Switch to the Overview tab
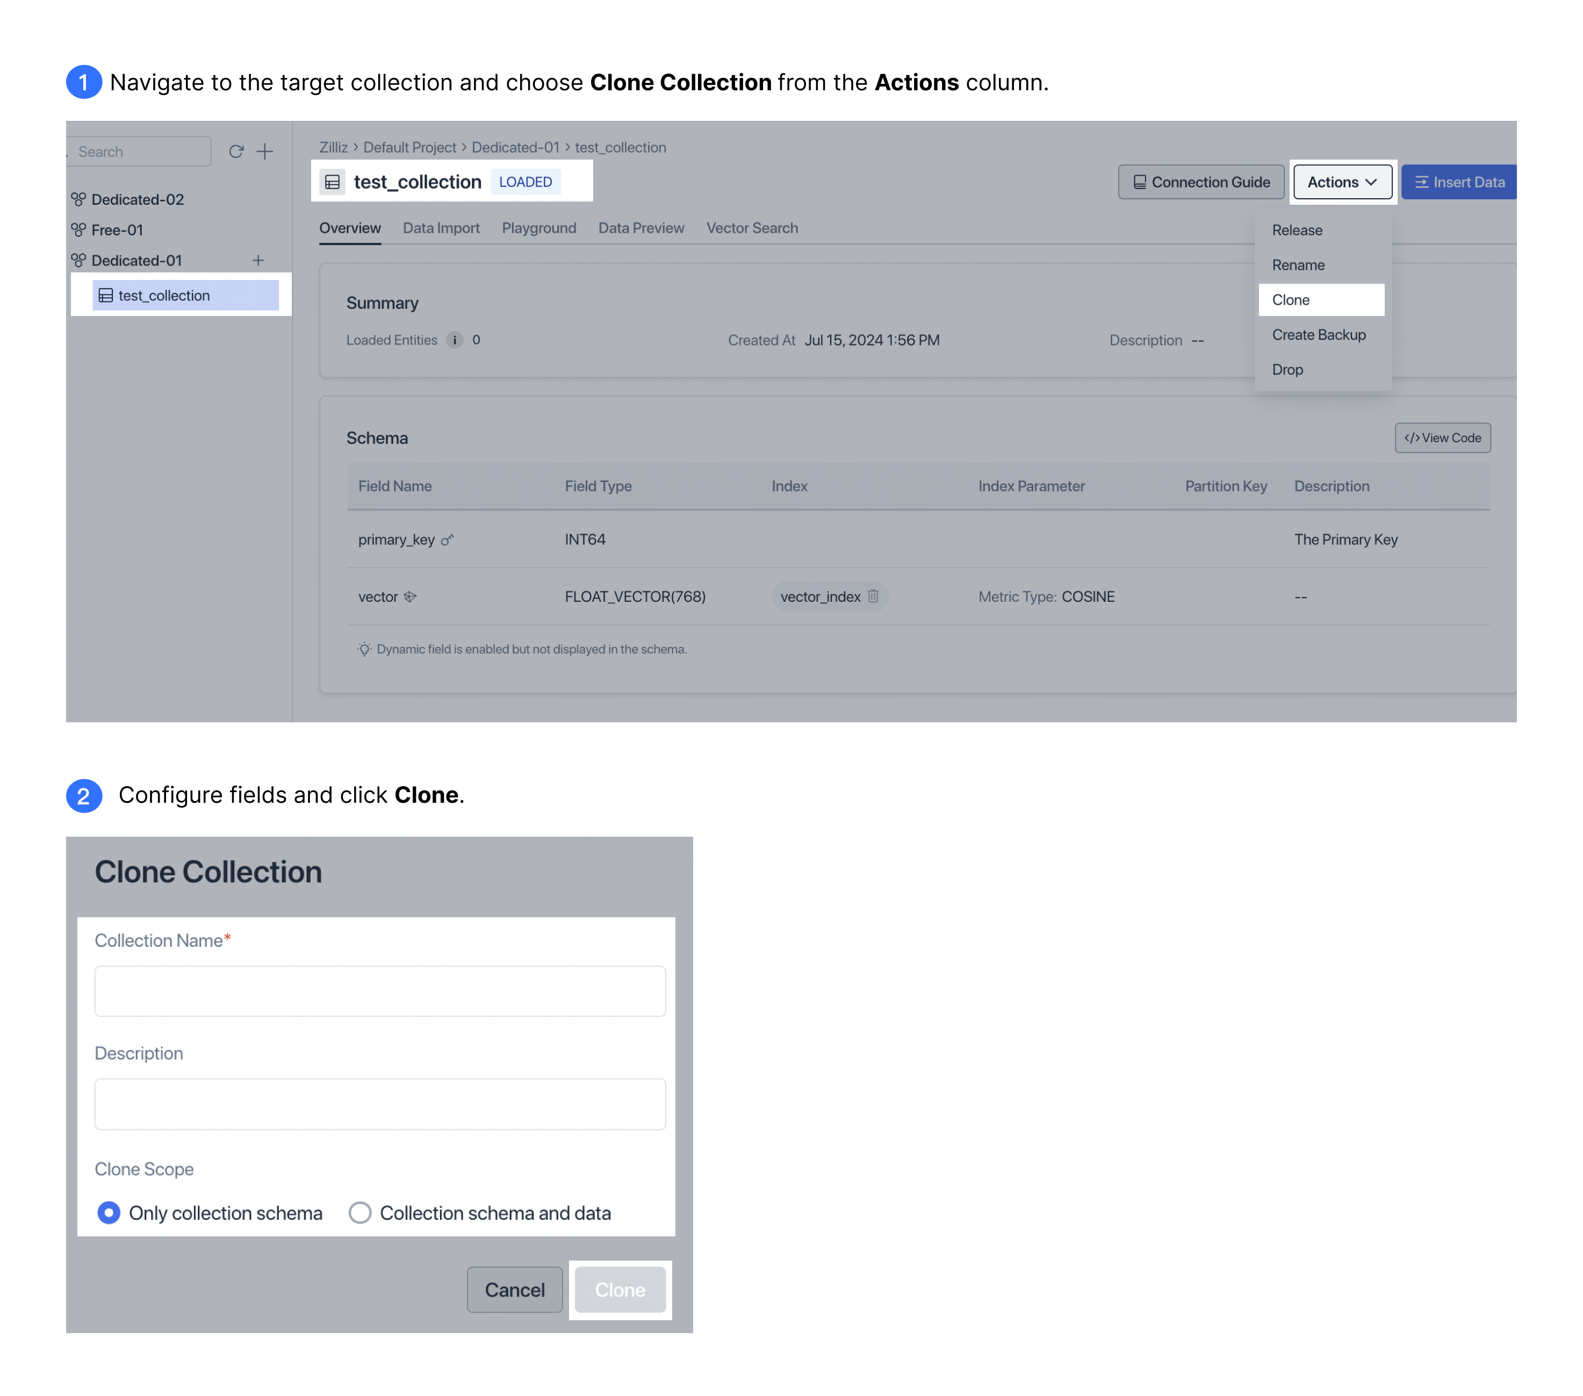Image resolution: width=1583 pixels, height=1396 pixels. point(350,228)
